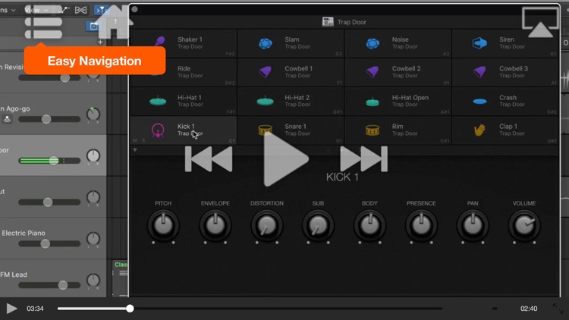This screenshot has height=320, width=569.
Task: Select the Crash cymbal pad icon
Action: [x=479, y=101]
